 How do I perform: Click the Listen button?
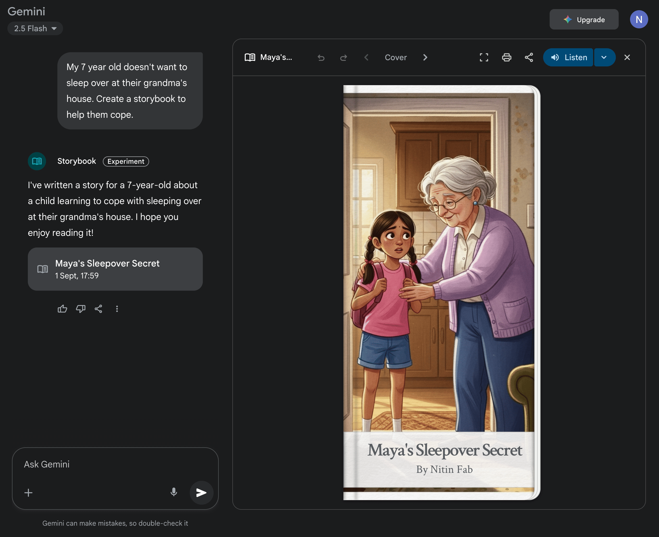point(569,58)
